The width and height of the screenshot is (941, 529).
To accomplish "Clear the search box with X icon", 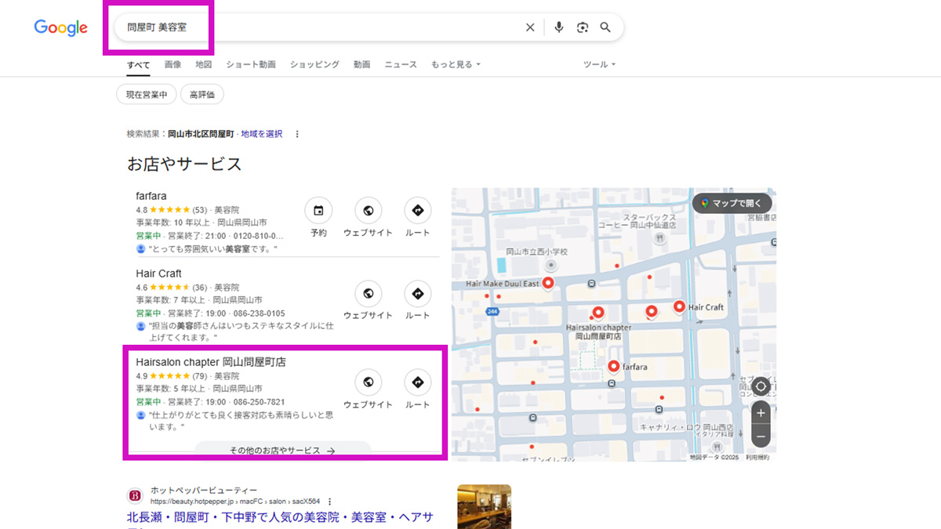I will (530, 27).
